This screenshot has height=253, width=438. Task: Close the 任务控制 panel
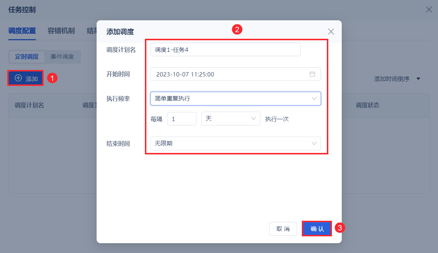[x=429, y=9]
